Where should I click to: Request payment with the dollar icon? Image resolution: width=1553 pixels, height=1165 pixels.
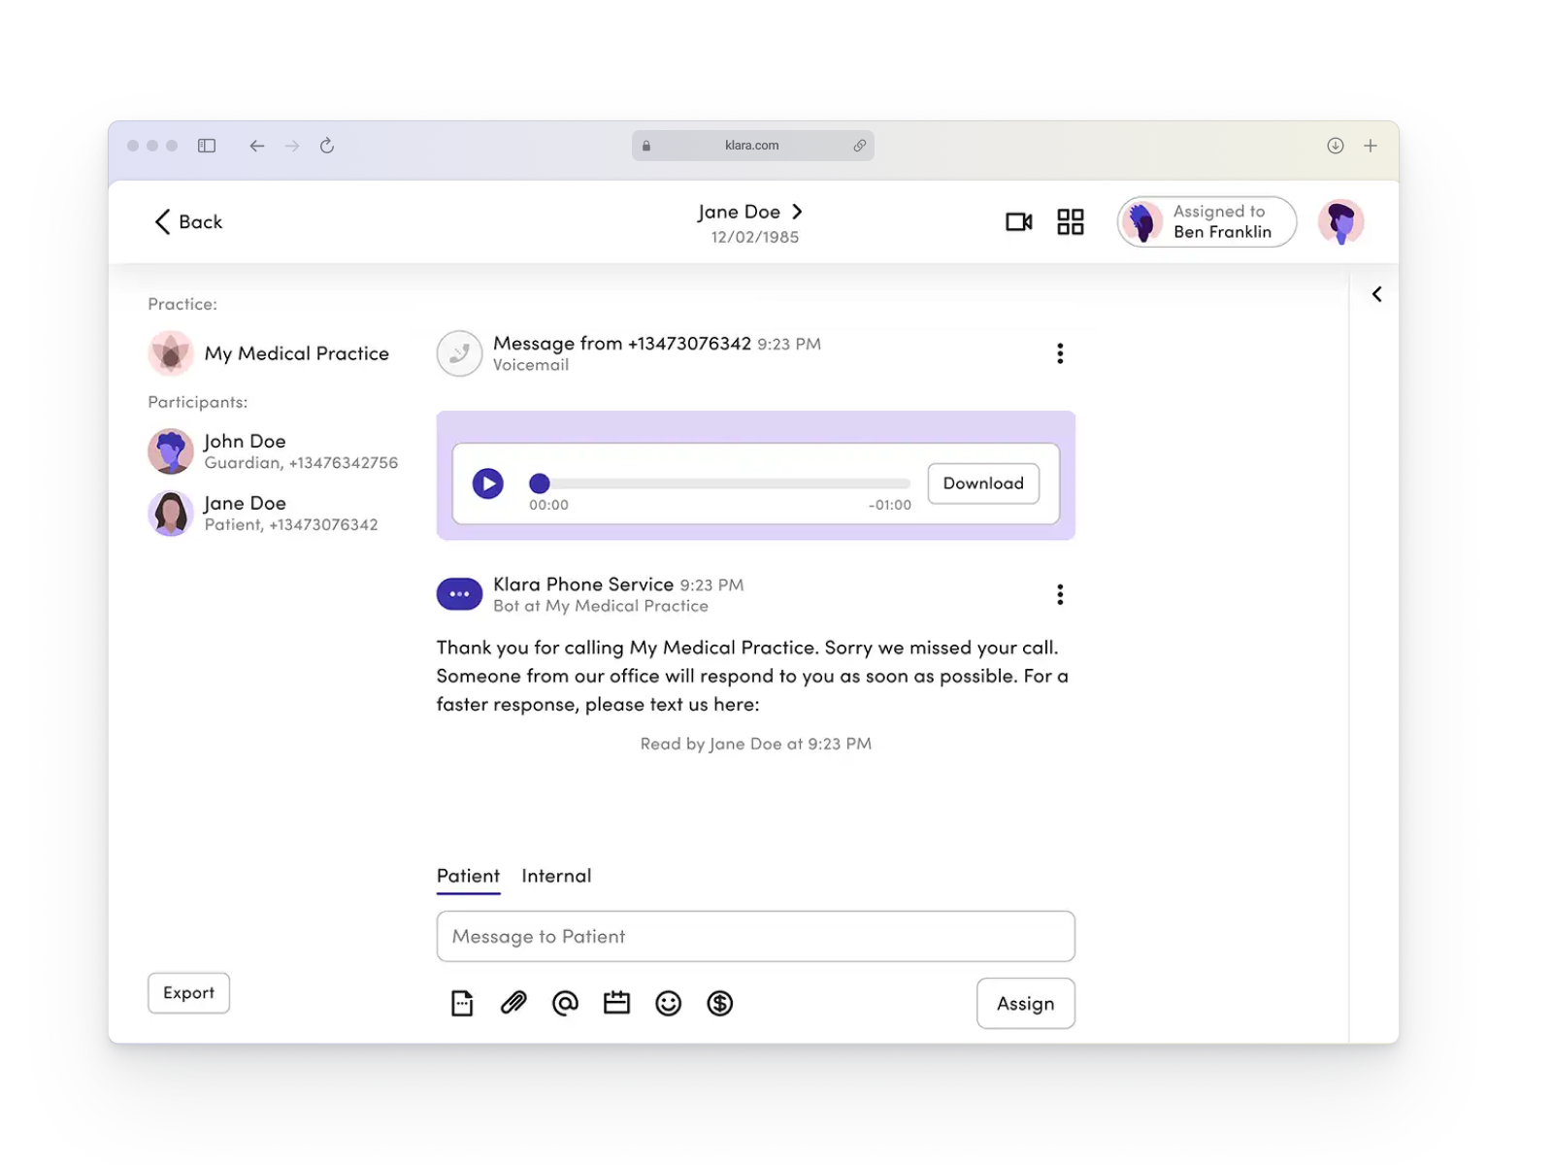719,1003
